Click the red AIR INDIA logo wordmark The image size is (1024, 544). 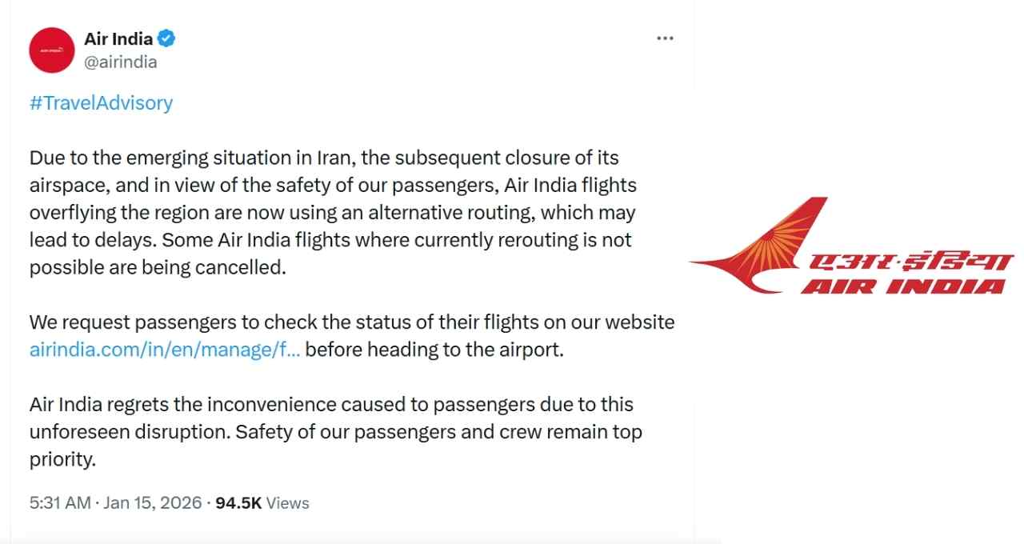click(902, 286)
